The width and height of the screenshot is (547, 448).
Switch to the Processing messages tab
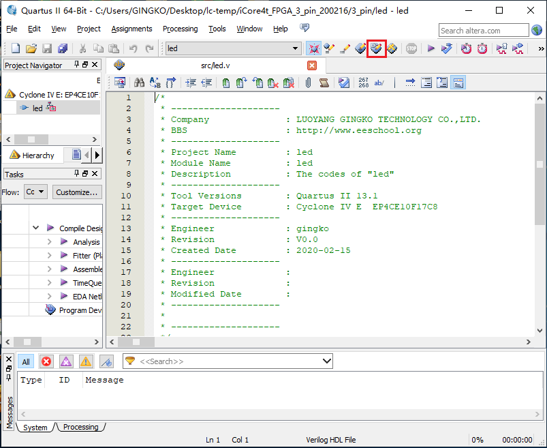(x=80, y=427)
